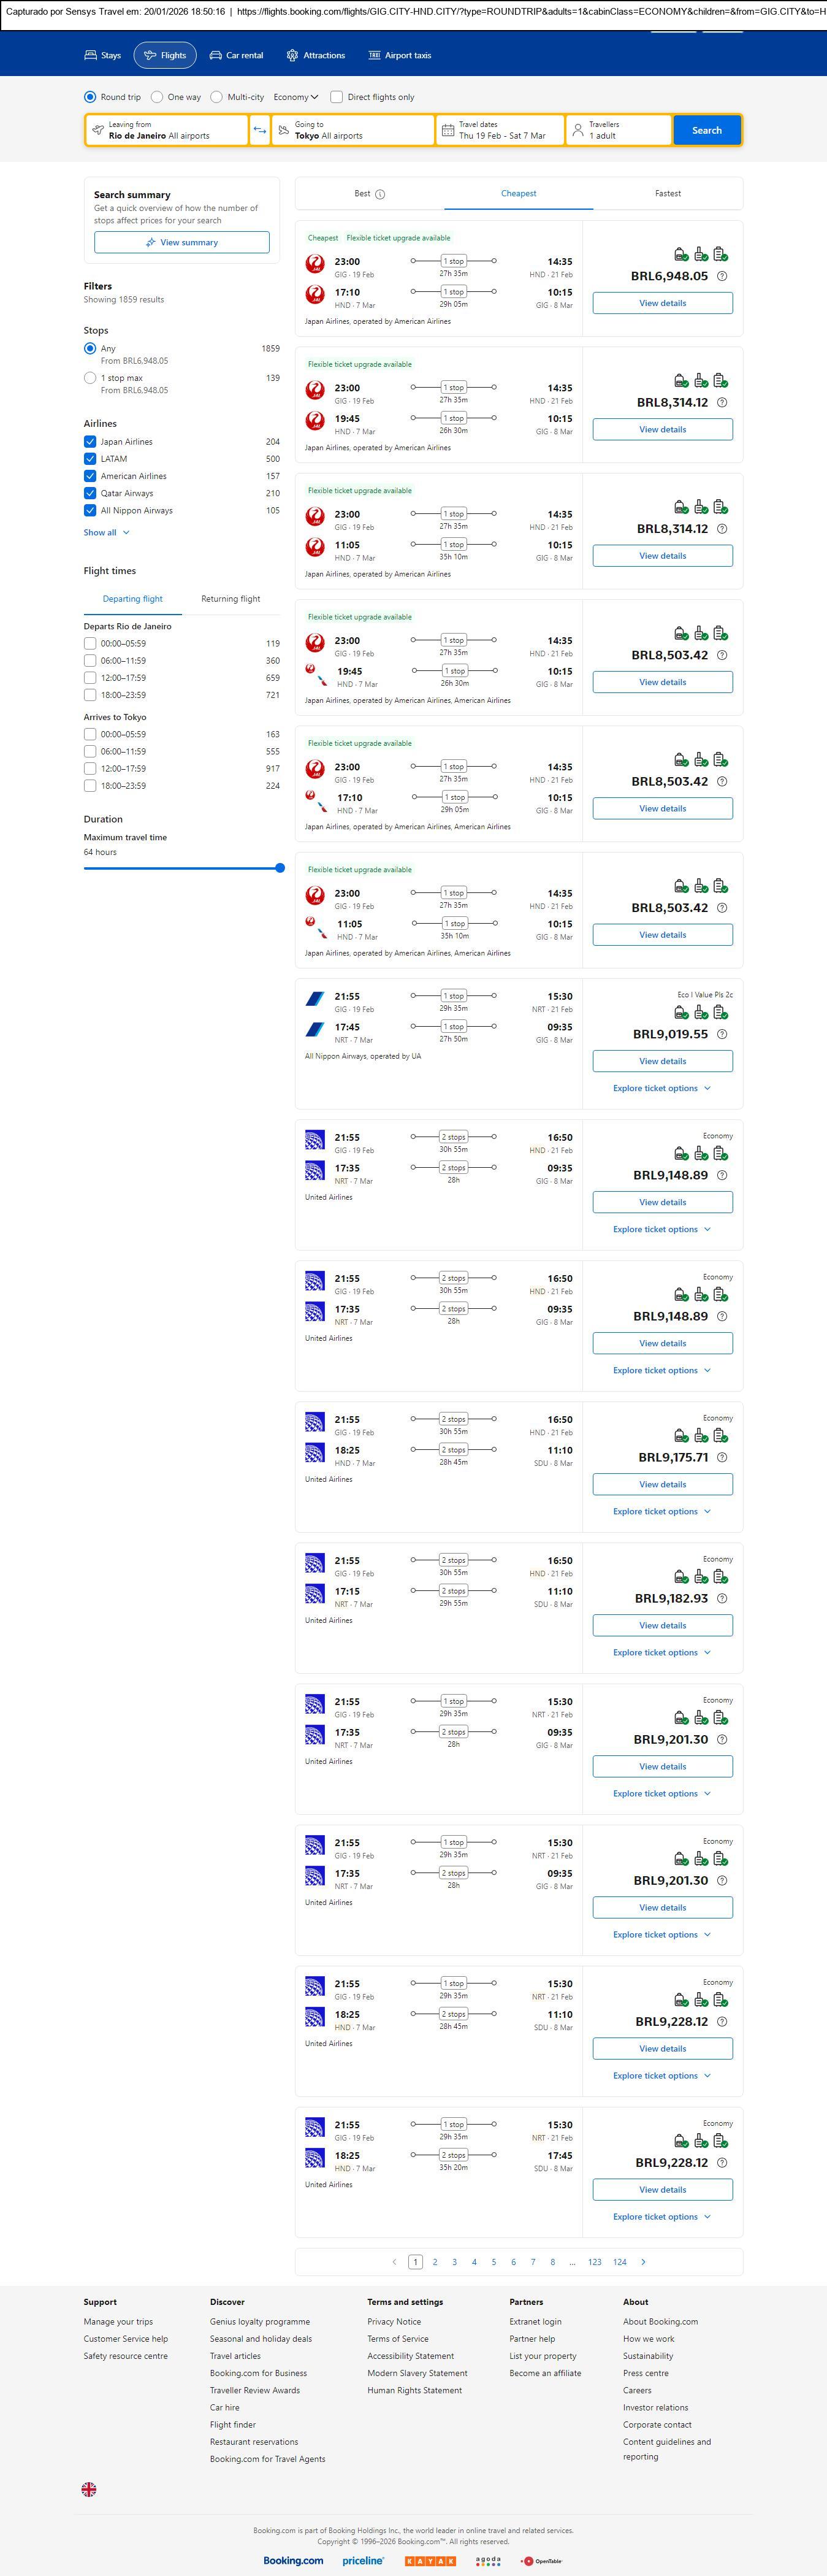Viewport: 827px width, 2576px height.
Task: Open the Economy cabin class dropdown
Action: tap(296, 97)
